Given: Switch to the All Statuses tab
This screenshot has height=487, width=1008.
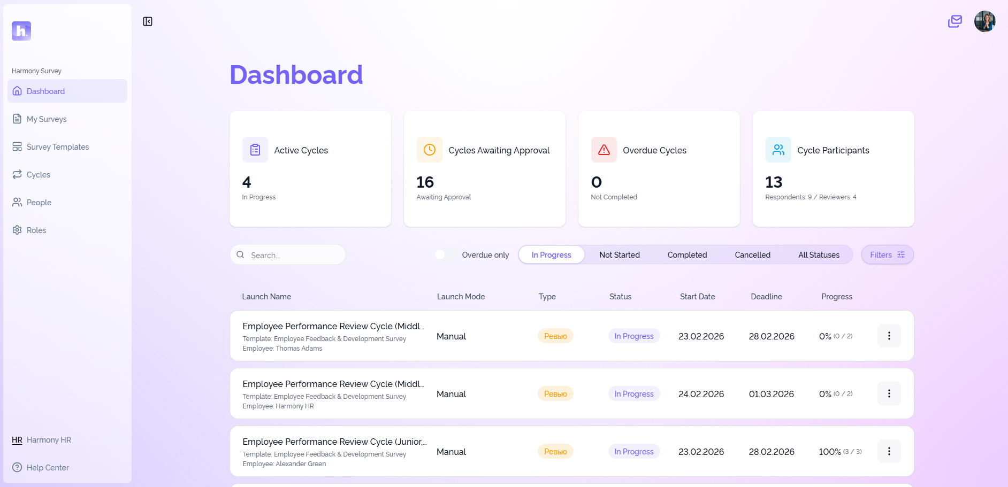Looking at the screenshot, I should coord(819,255).
